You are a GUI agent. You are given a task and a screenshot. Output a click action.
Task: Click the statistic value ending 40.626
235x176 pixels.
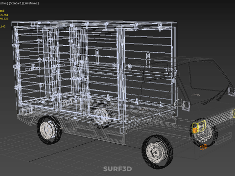[x=4, y=19]
